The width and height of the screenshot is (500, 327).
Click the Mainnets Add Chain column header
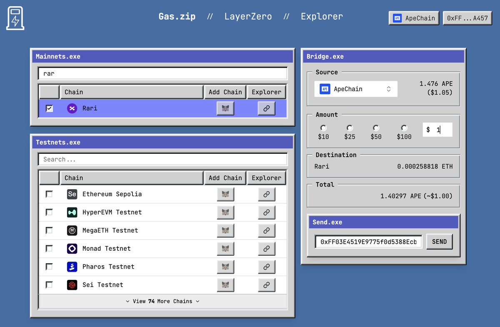225,92
